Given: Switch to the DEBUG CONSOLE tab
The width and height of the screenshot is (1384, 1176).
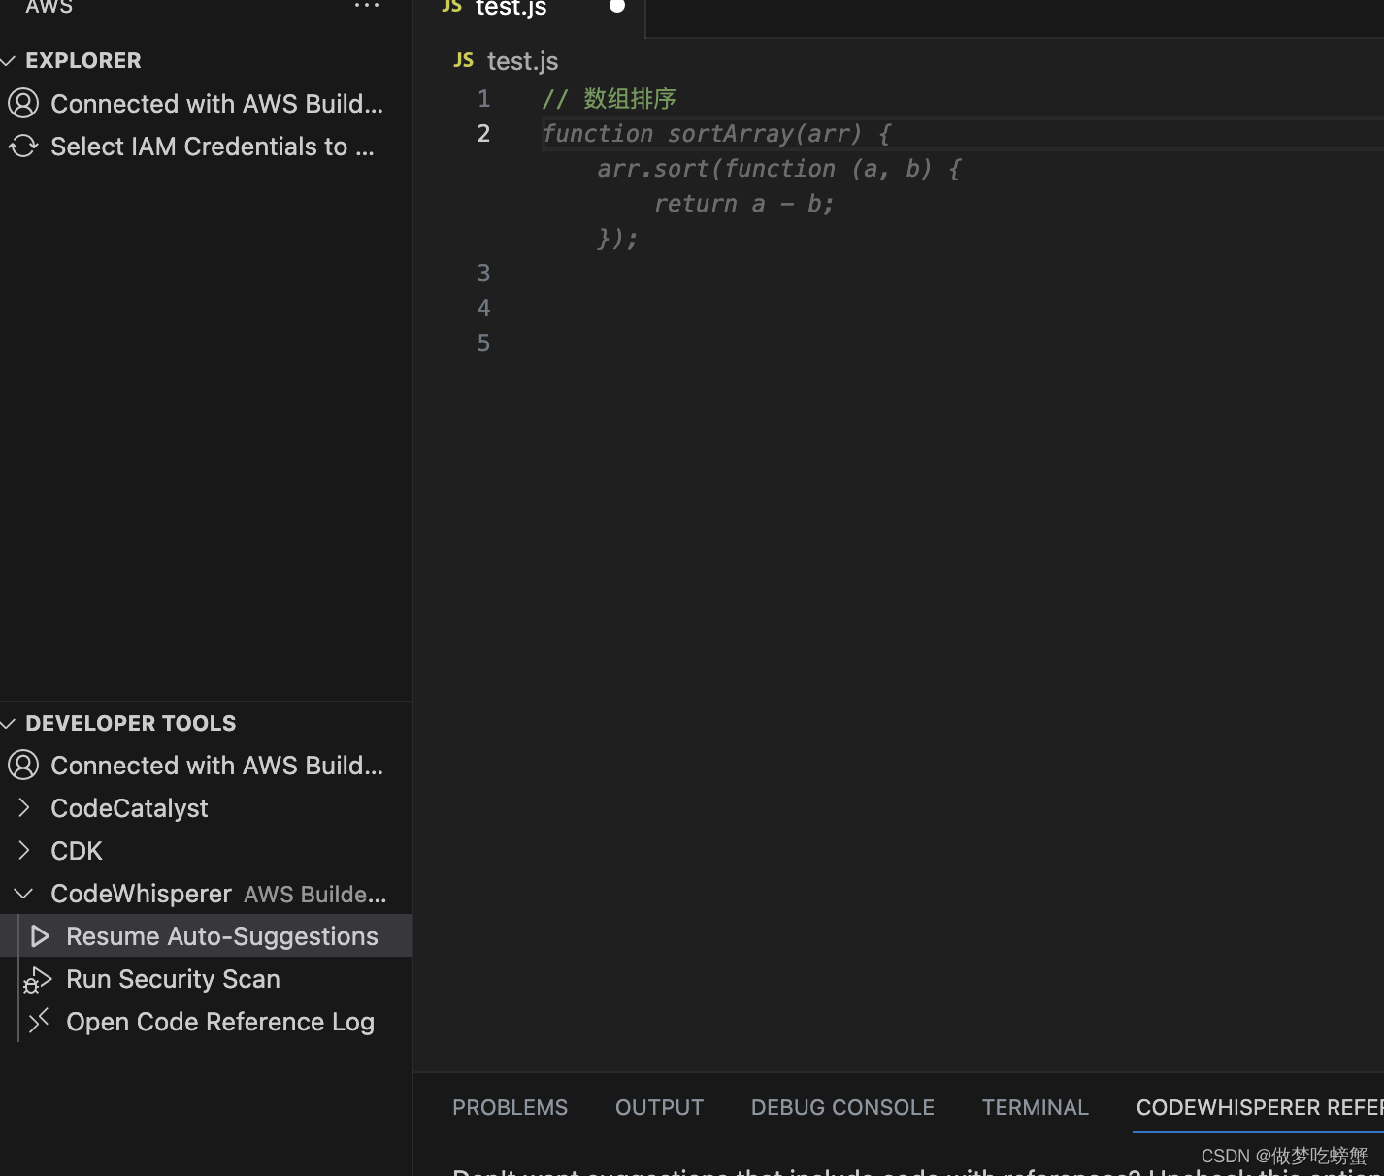Looking at the screenshot, I should 842,1107.
